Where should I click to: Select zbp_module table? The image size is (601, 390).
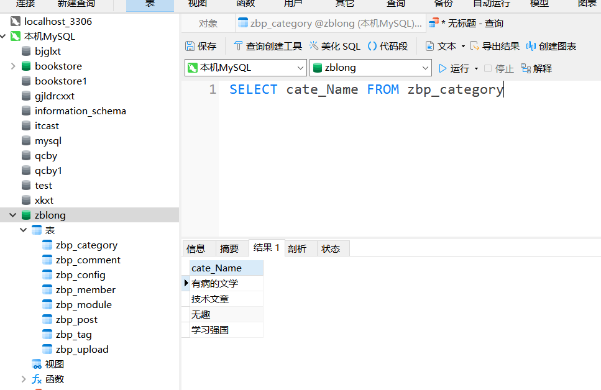click(x=83, y=304)
